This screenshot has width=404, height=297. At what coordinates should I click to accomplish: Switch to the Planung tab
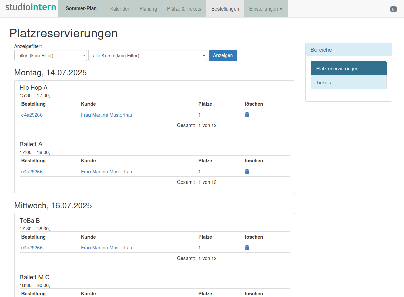[x=148, y=9]
